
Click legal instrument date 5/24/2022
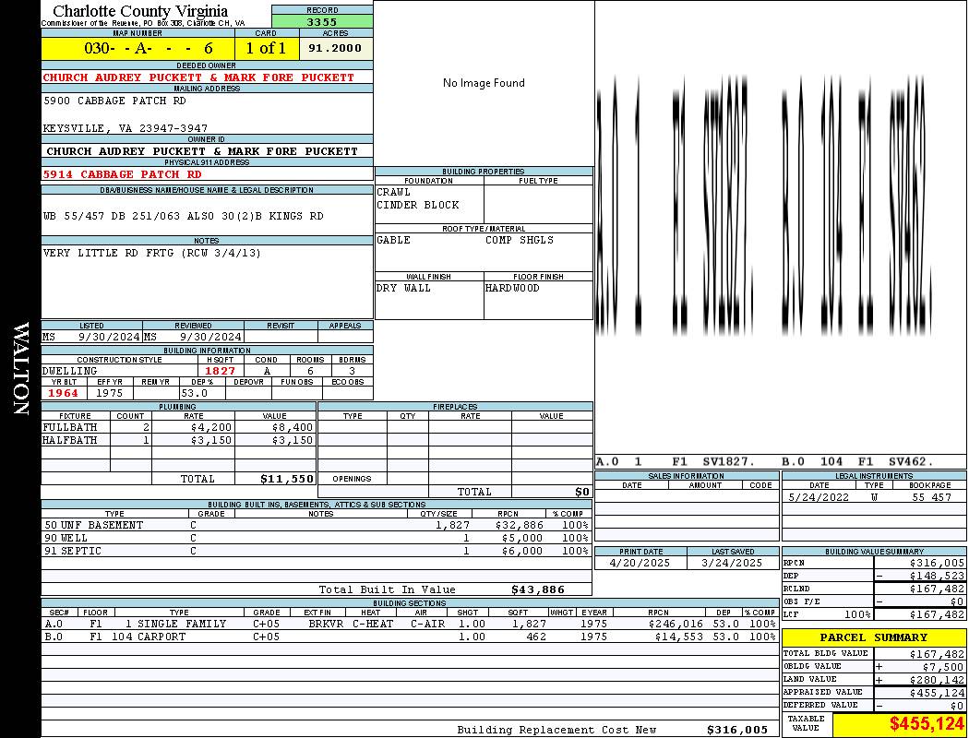819,497
